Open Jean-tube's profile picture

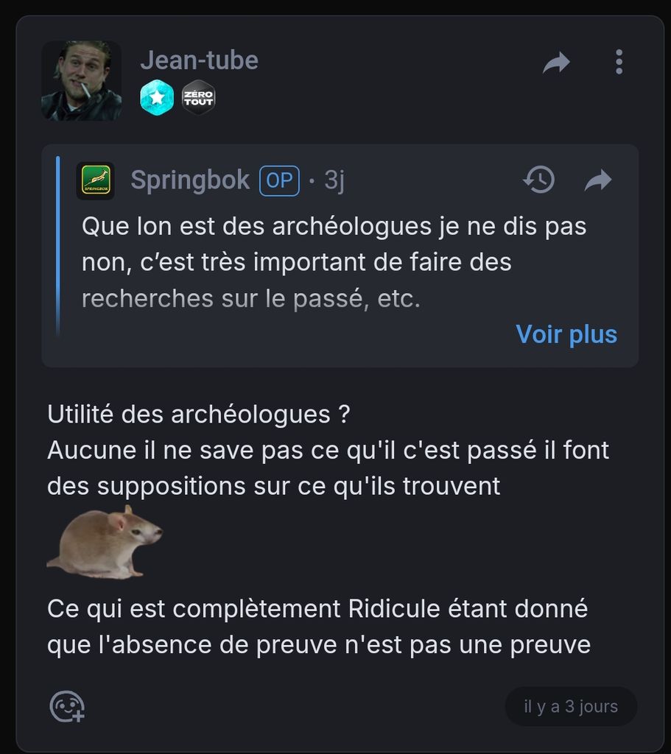click(x=81, y=80)
